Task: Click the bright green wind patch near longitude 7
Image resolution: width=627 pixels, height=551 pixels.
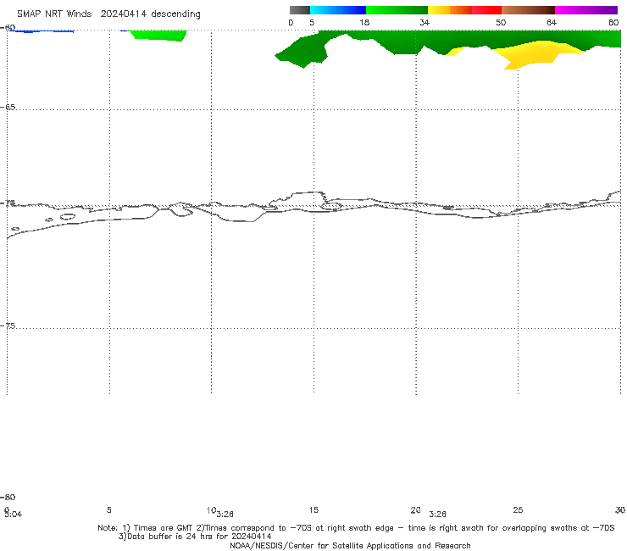Action: pos(158,36)
